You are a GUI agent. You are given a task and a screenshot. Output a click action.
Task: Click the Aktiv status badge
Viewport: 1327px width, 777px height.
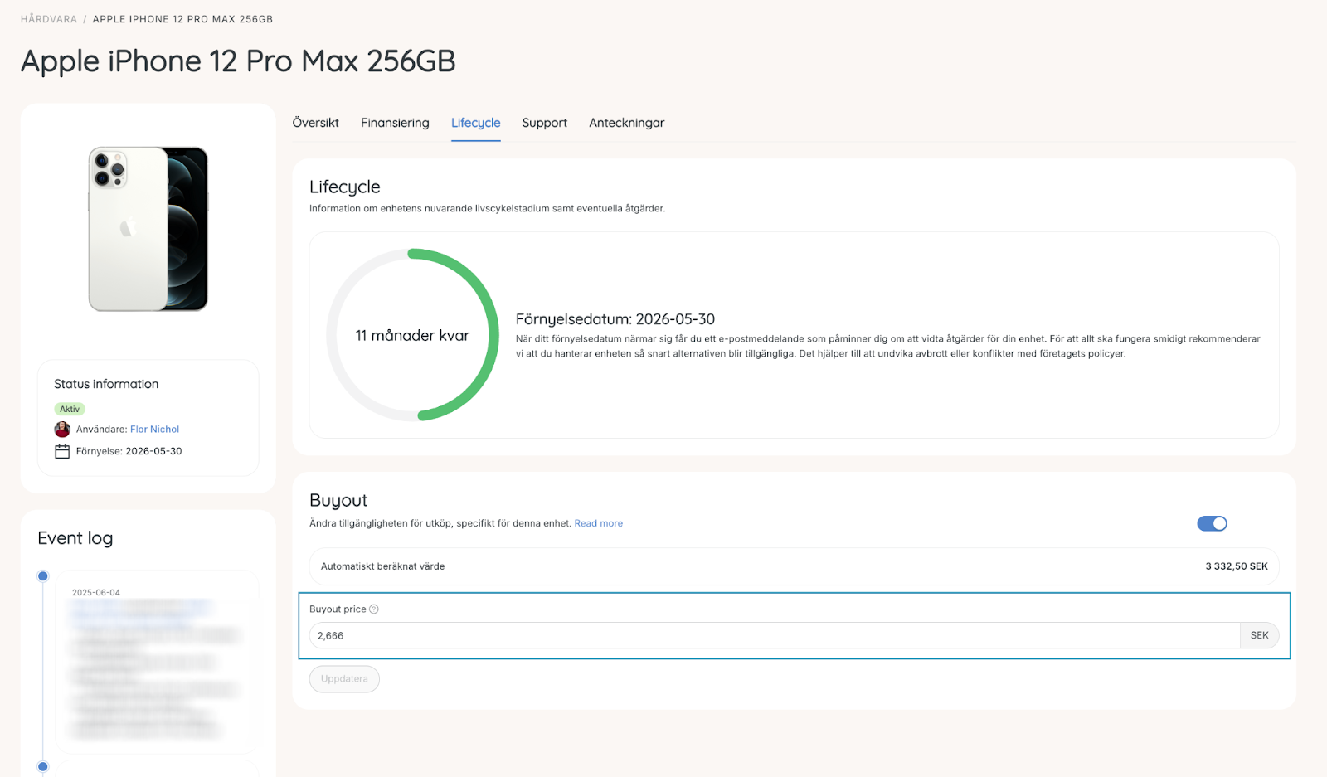(70, 409)
